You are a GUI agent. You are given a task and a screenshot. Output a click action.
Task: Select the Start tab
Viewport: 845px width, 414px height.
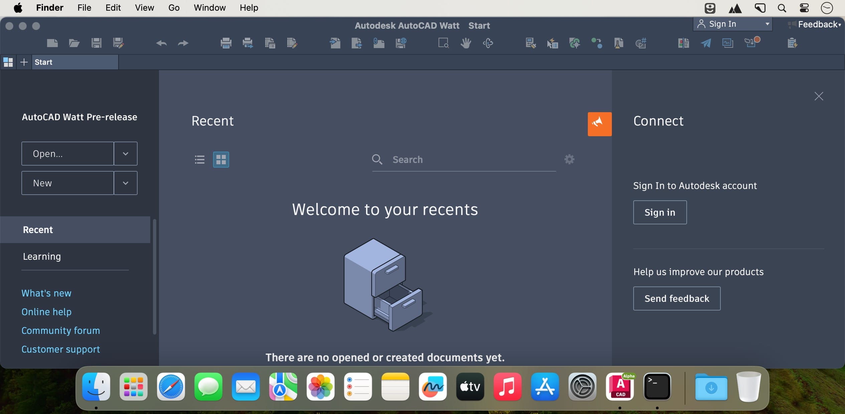tap(75, 62)
